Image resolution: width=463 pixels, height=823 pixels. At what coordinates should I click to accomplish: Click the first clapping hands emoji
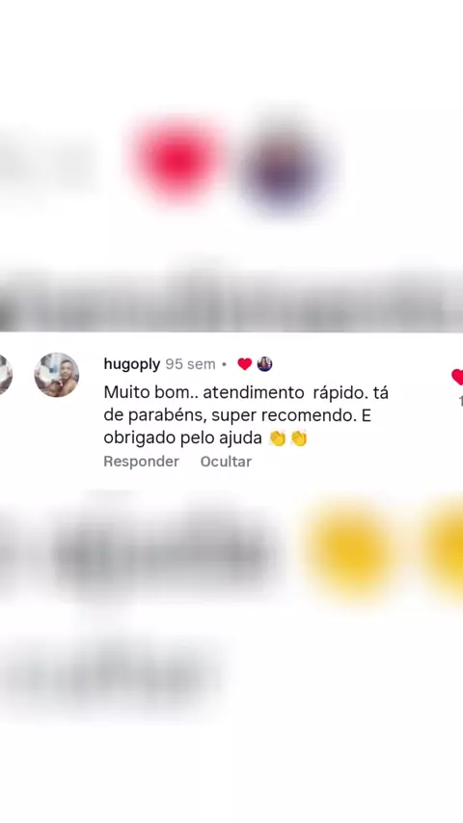[x=277, y=438]
